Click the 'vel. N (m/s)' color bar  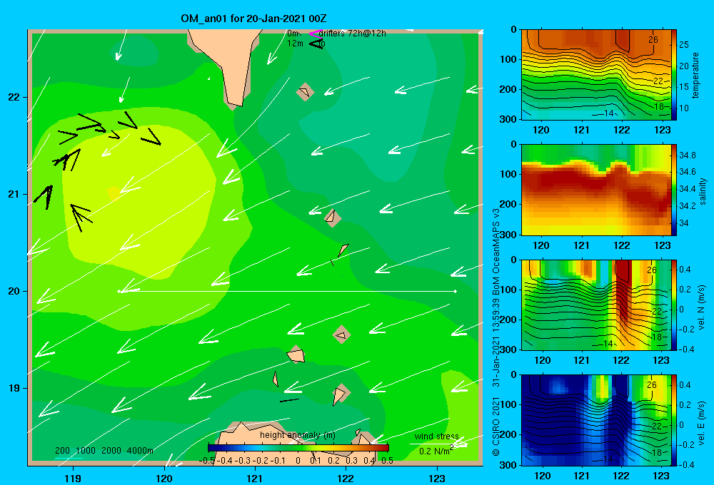[x=674, y=305]
